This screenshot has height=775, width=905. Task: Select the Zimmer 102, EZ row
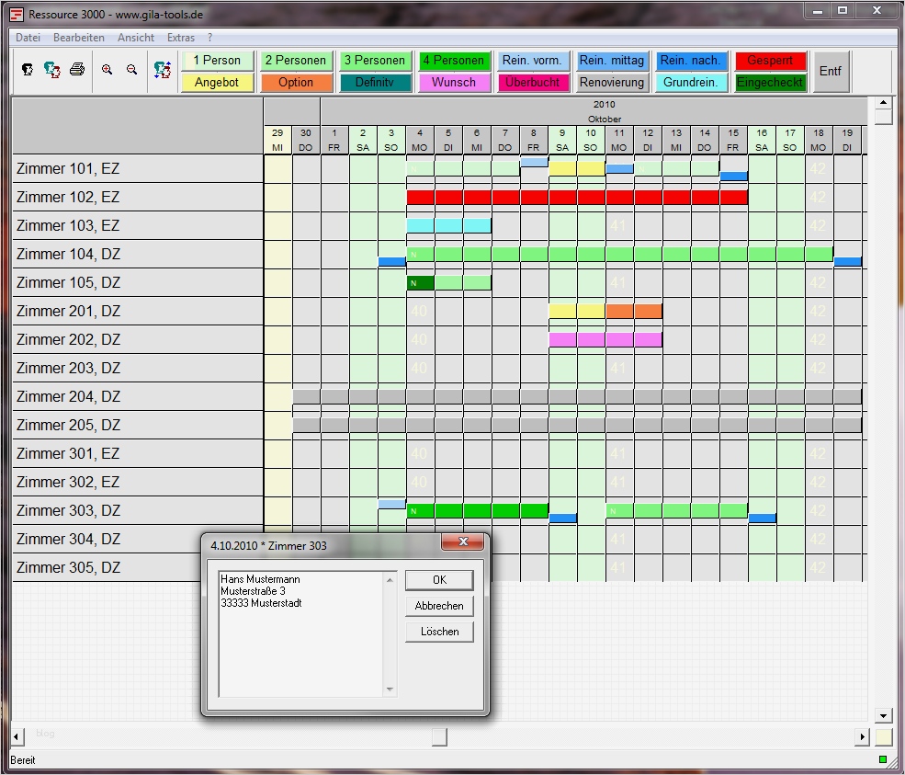click(138, 197)
